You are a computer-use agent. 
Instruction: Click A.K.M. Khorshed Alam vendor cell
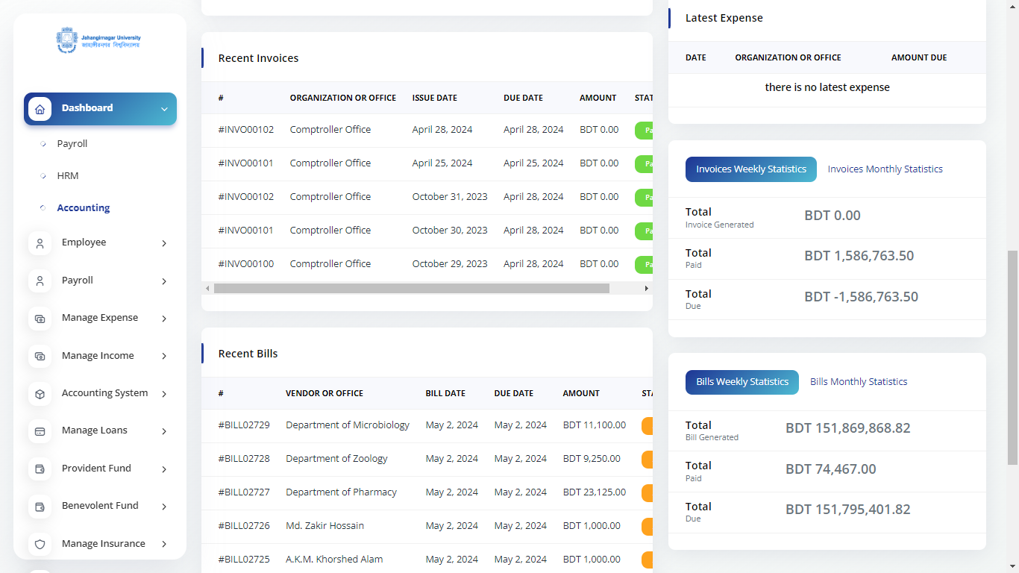point(334,560)
